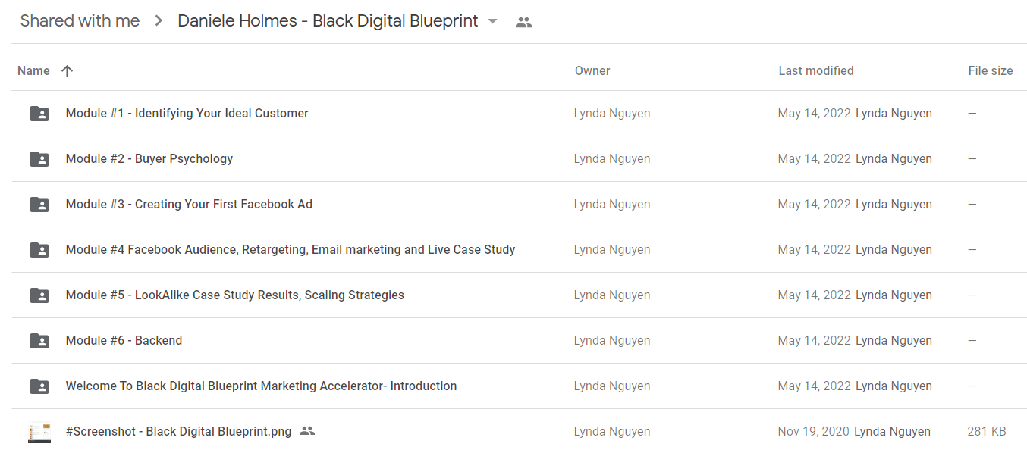
Task: Click the Module #1 shared folder icon
Action: [x=39, y=114]
